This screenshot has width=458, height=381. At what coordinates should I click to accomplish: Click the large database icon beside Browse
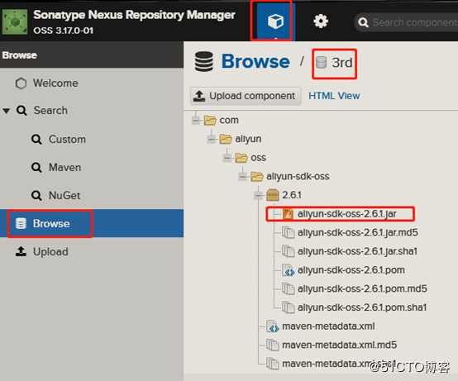tap(204, 62)
